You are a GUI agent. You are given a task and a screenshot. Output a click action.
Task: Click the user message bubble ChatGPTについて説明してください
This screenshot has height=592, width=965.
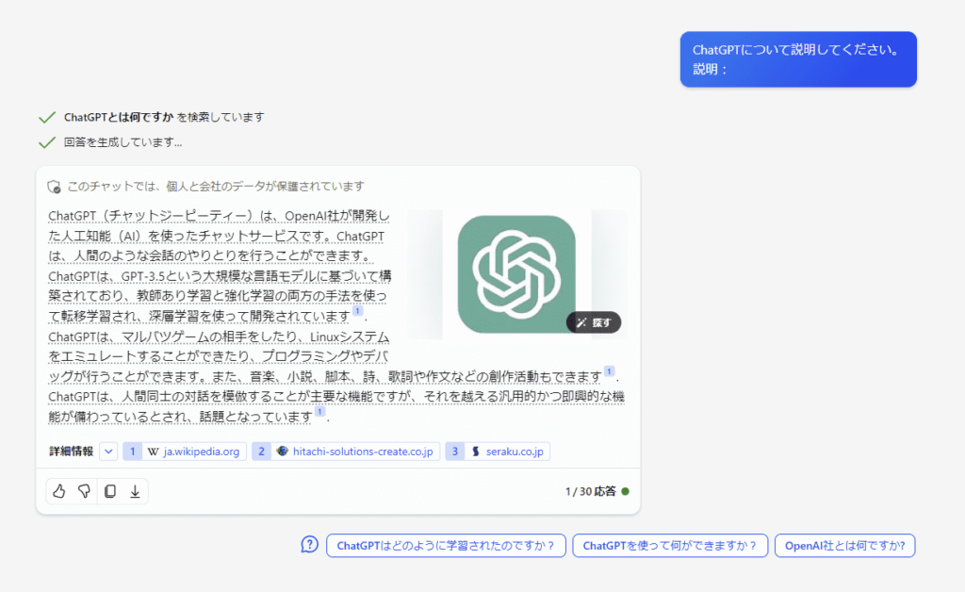798,59
